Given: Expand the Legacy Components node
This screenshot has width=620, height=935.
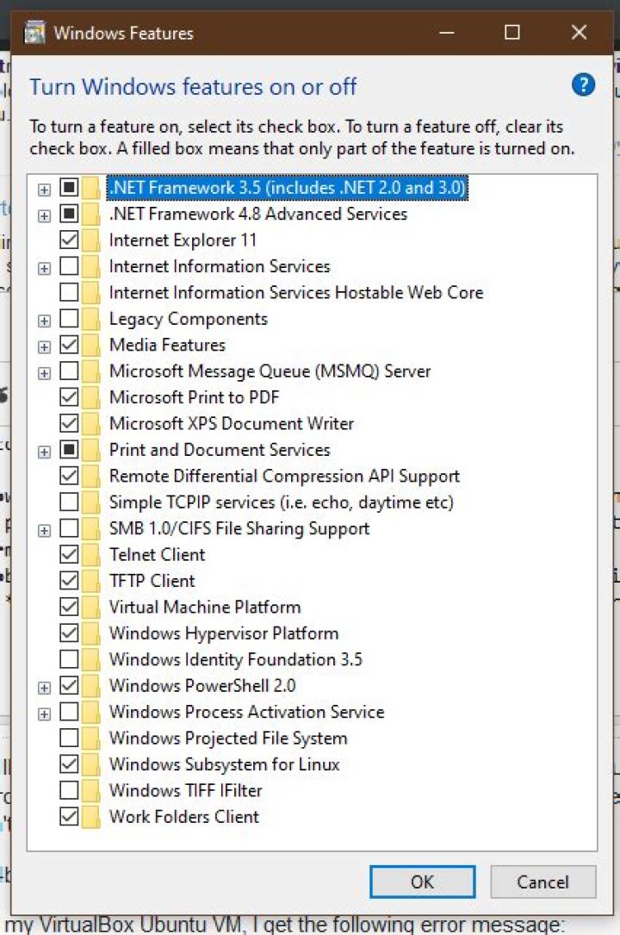Looking at the screenshot, I should coord(44,321).
